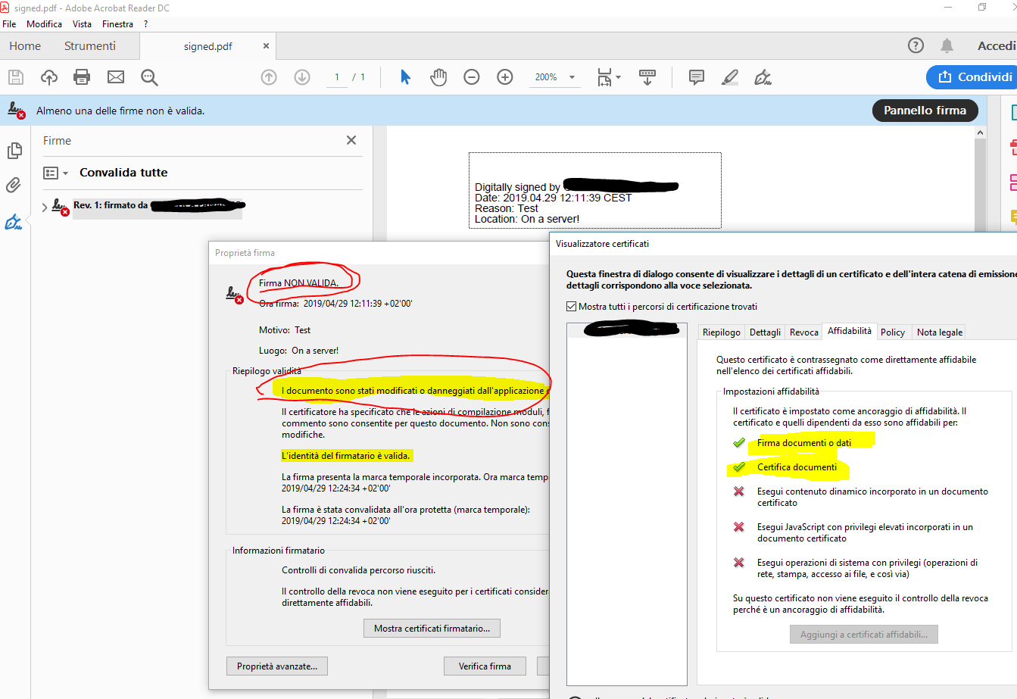Open the Finestra menu
The image size is (1017, 699).
[117, 23]
